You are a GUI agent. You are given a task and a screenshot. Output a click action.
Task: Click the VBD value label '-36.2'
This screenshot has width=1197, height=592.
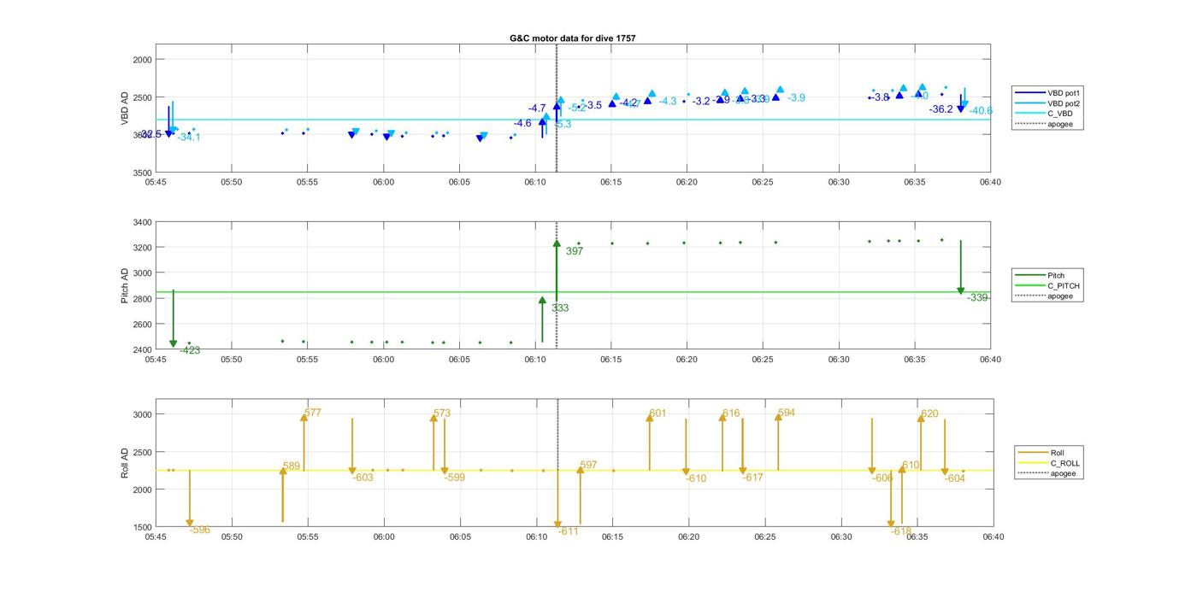(x=941, y=109)
